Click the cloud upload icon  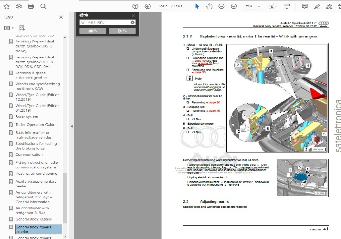tap(19, 7)
